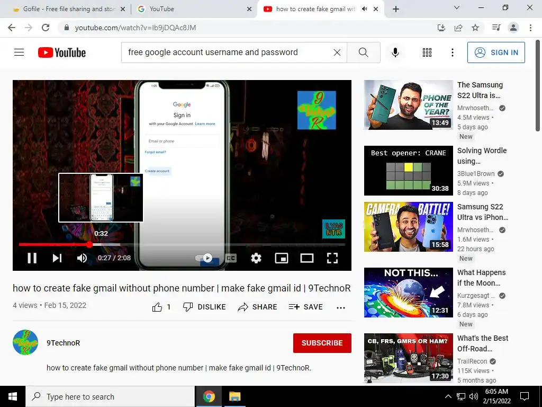The width and height of the screenshot is (542, 407).
Task: Open Solving Wordle video thumbnail
Action: 408,171
